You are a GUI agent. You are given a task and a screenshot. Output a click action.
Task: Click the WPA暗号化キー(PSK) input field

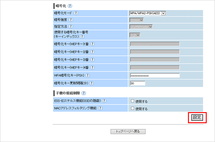coord(155,76)
